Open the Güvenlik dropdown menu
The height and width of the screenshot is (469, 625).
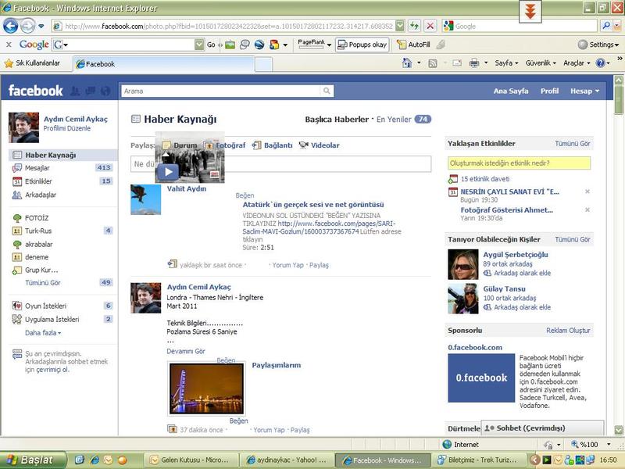click(541, 63)
